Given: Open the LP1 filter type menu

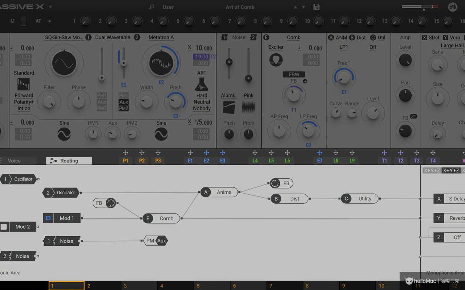Looking at the screenshot, I should pyautogui.click(x=344, y=47).
